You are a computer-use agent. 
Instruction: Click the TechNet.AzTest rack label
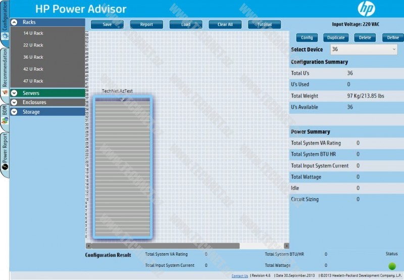click(x=117, y=91)
